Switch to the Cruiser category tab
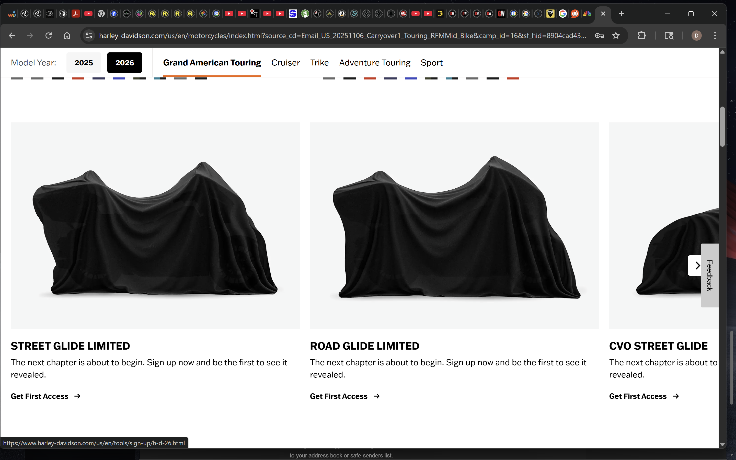The image size is (736, 460). [x=285, y=63]
